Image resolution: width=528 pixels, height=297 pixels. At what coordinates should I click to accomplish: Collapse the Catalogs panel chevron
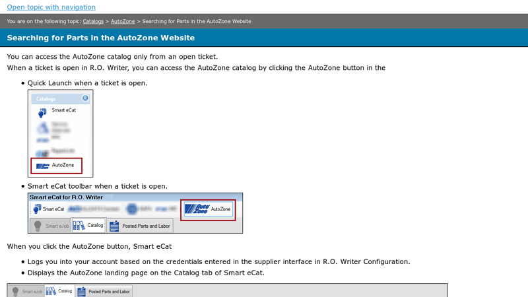point(85,98)
